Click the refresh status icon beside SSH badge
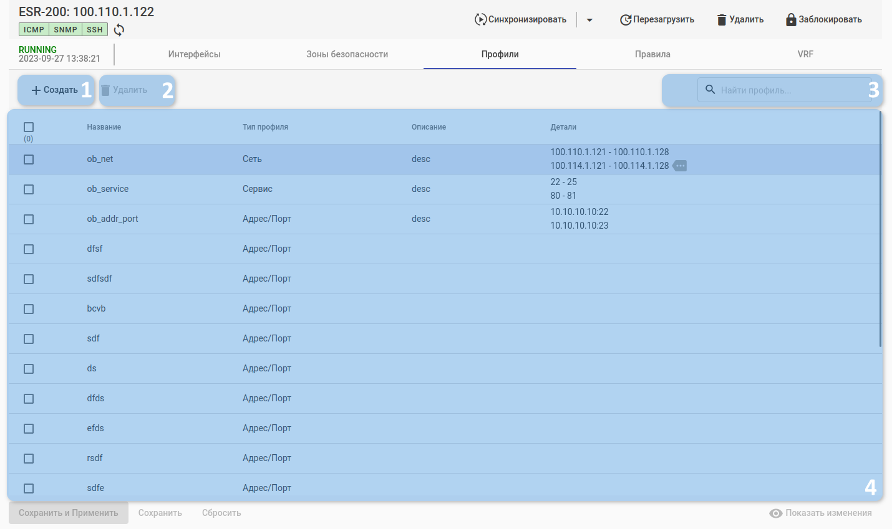 [x=119, y=30]
